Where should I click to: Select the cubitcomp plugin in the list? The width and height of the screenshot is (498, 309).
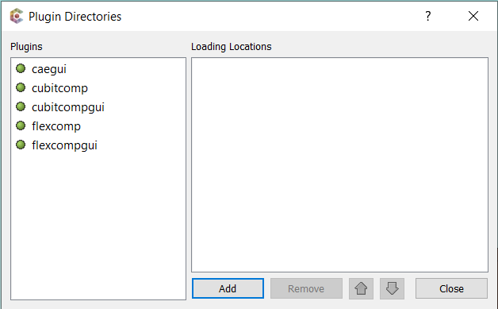point(59,88)
